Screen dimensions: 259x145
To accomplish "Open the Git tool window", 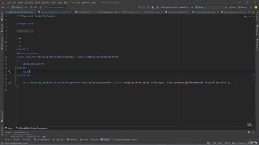I will click(8, 140).
